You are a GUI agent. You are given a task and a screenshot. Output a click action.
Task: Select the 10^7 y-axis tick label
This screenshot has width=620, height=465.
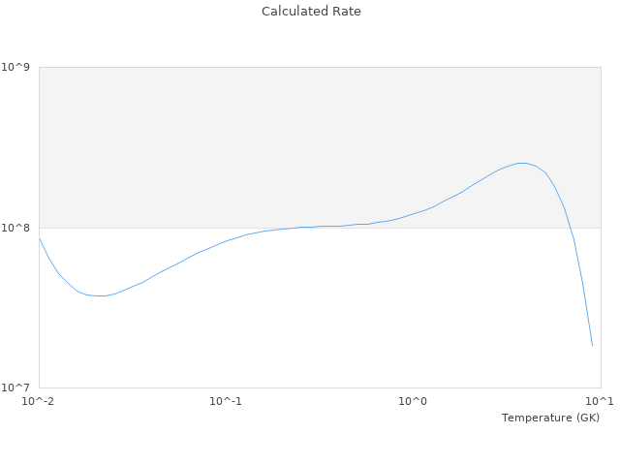tap(18, 387)
